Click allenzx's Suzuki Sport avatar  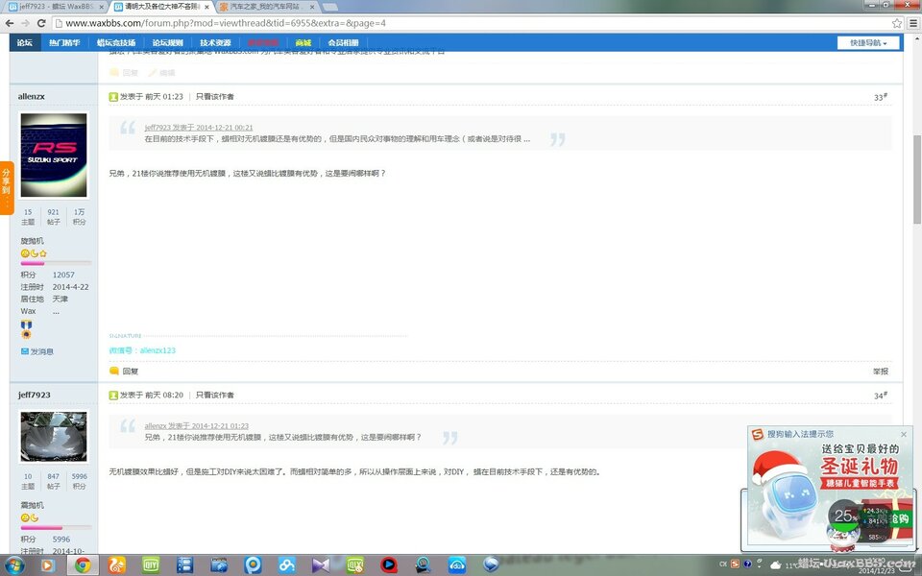pos(54,156)
